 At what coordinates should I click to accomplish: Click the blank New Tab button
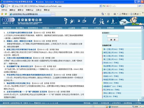[53, 14]
